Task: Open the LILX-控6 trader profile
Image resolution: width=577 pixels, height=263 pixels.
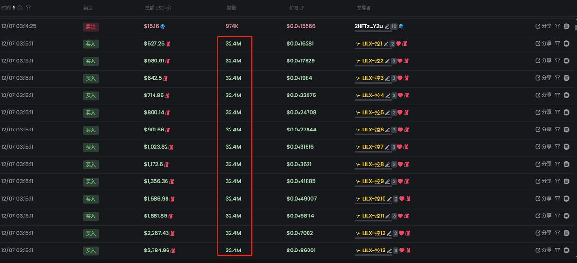Action: click(373, 130)
